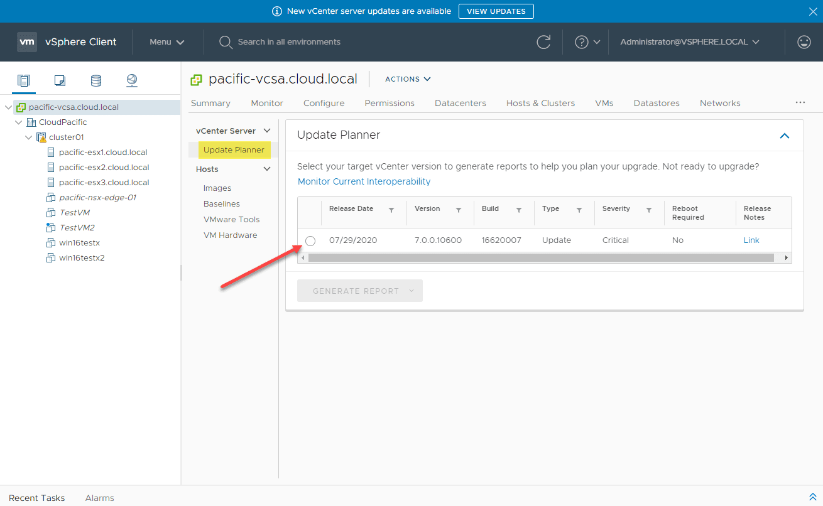Switch to the Datastores tab
Image resolution: width=823 pixels, height=506 pixels.
pyautogui.click(x=657, y=103)
